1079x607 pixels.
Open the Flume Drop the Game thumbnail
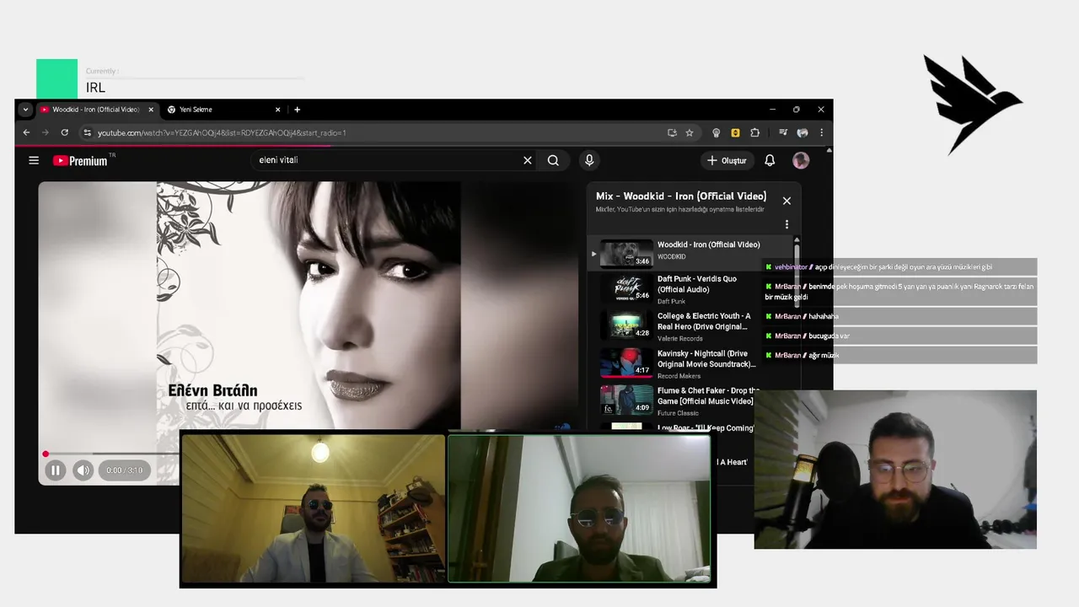(x=626, y=400)
